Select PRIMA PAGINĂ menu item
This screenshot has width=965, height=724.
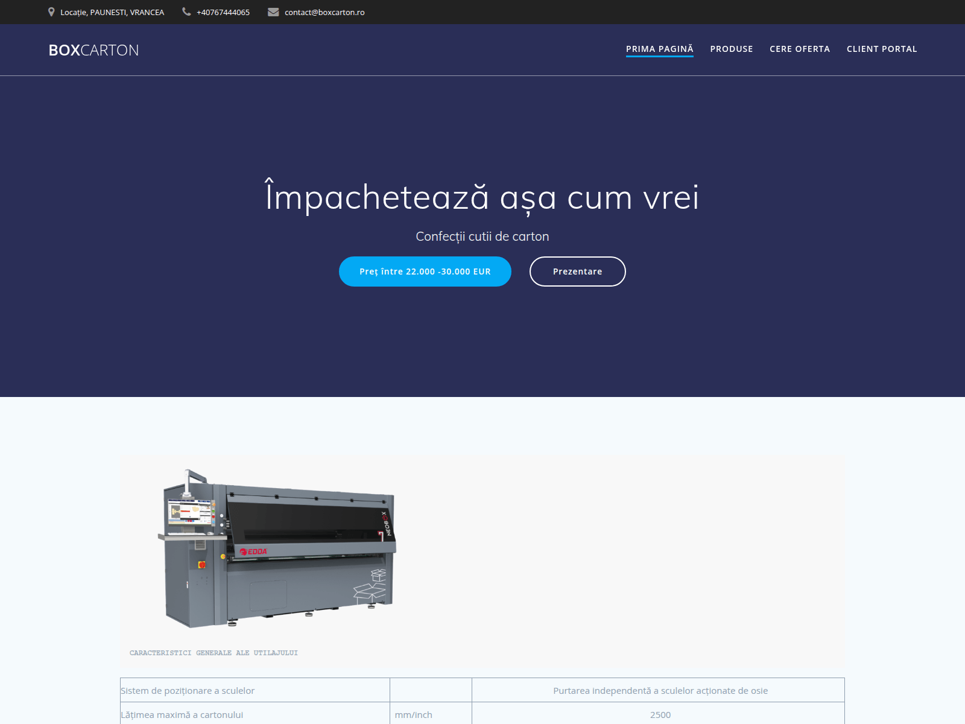[x=660, y=49]
